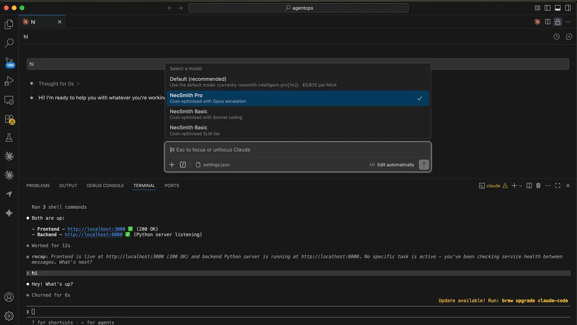Create a new terminal with plus icon

pyautogui.click(x=514, y=186)
